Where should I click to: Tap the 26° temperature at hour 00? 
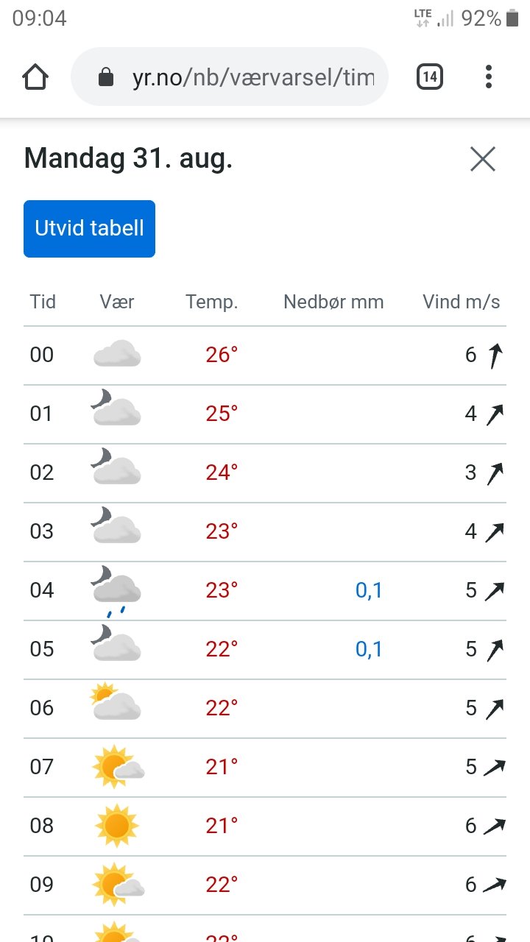click(222, 355)
